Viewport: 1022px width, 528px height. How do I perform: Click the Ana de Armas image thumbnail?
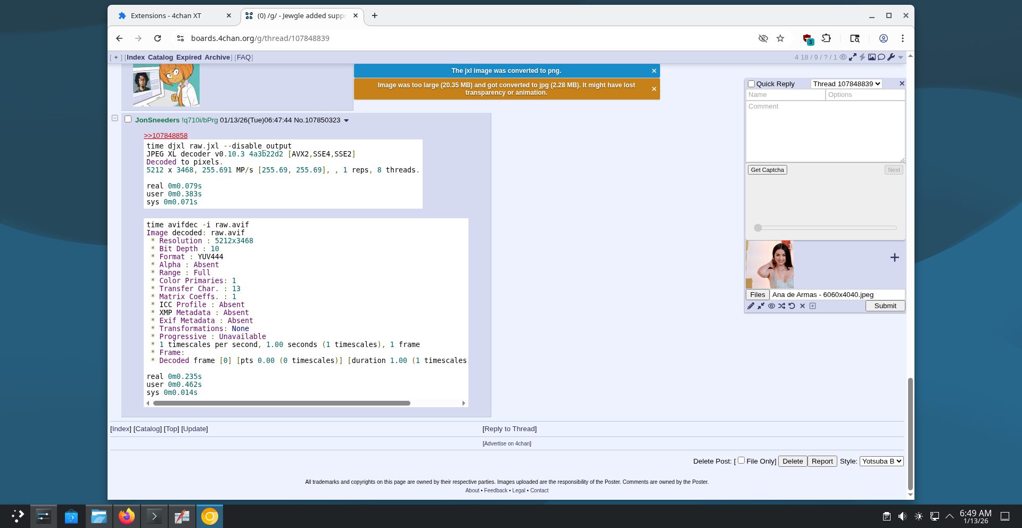coord(770,265)
